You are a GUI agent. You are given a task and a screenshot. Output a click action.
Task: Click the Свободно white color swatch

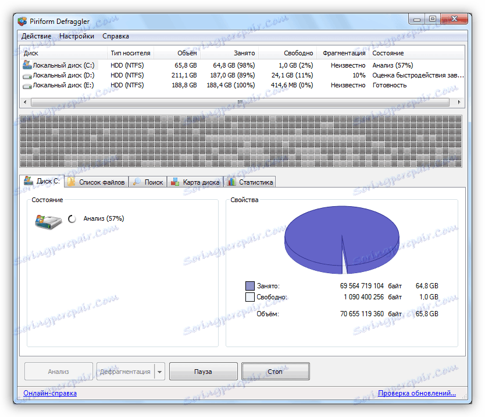click(x=249, y=297)
